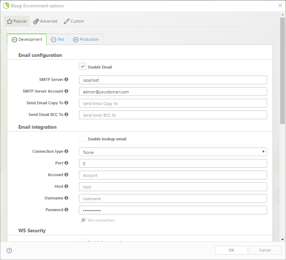This screenshot has width=286, height=260.
Task: Click the scrollbar down arrow
Action: click(x=282, y=239)
